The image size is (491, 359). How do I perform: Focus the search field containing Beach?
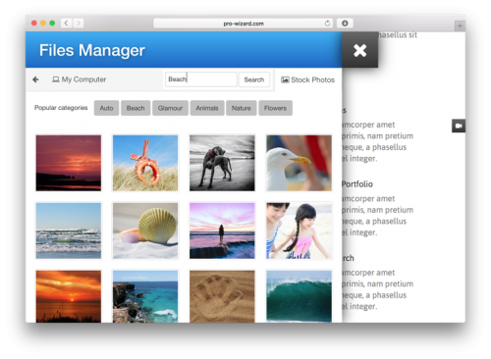point(201,79)
